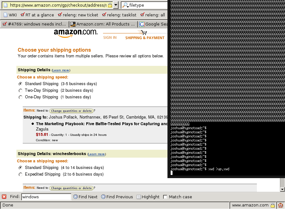Close the find bar

point(4,197)
